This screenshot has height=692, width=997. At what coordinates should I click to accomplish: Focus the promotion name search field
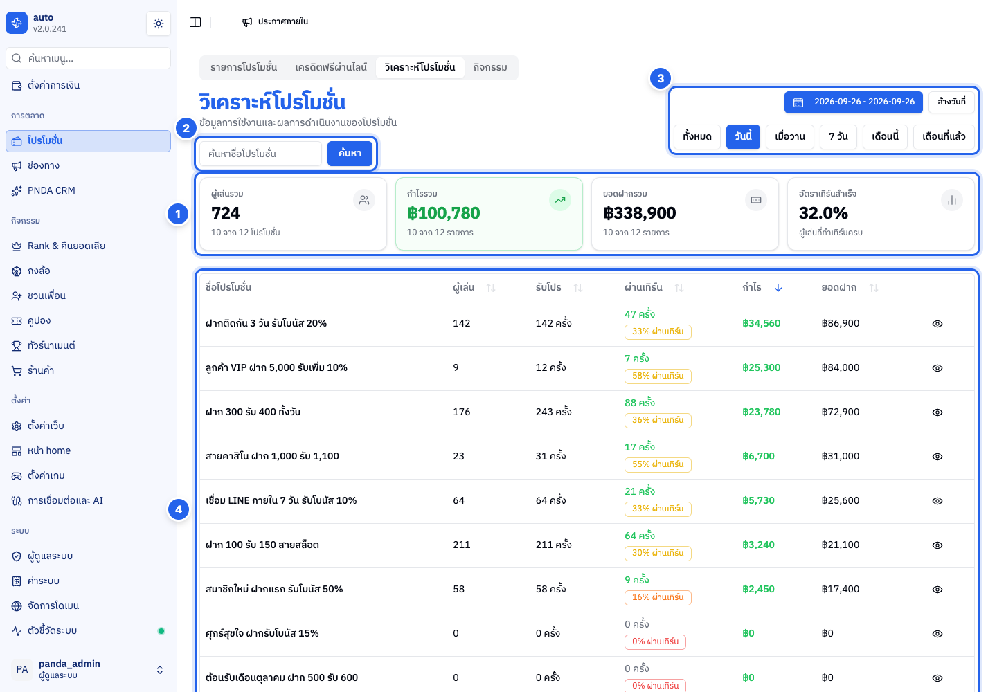click(261, 154)
